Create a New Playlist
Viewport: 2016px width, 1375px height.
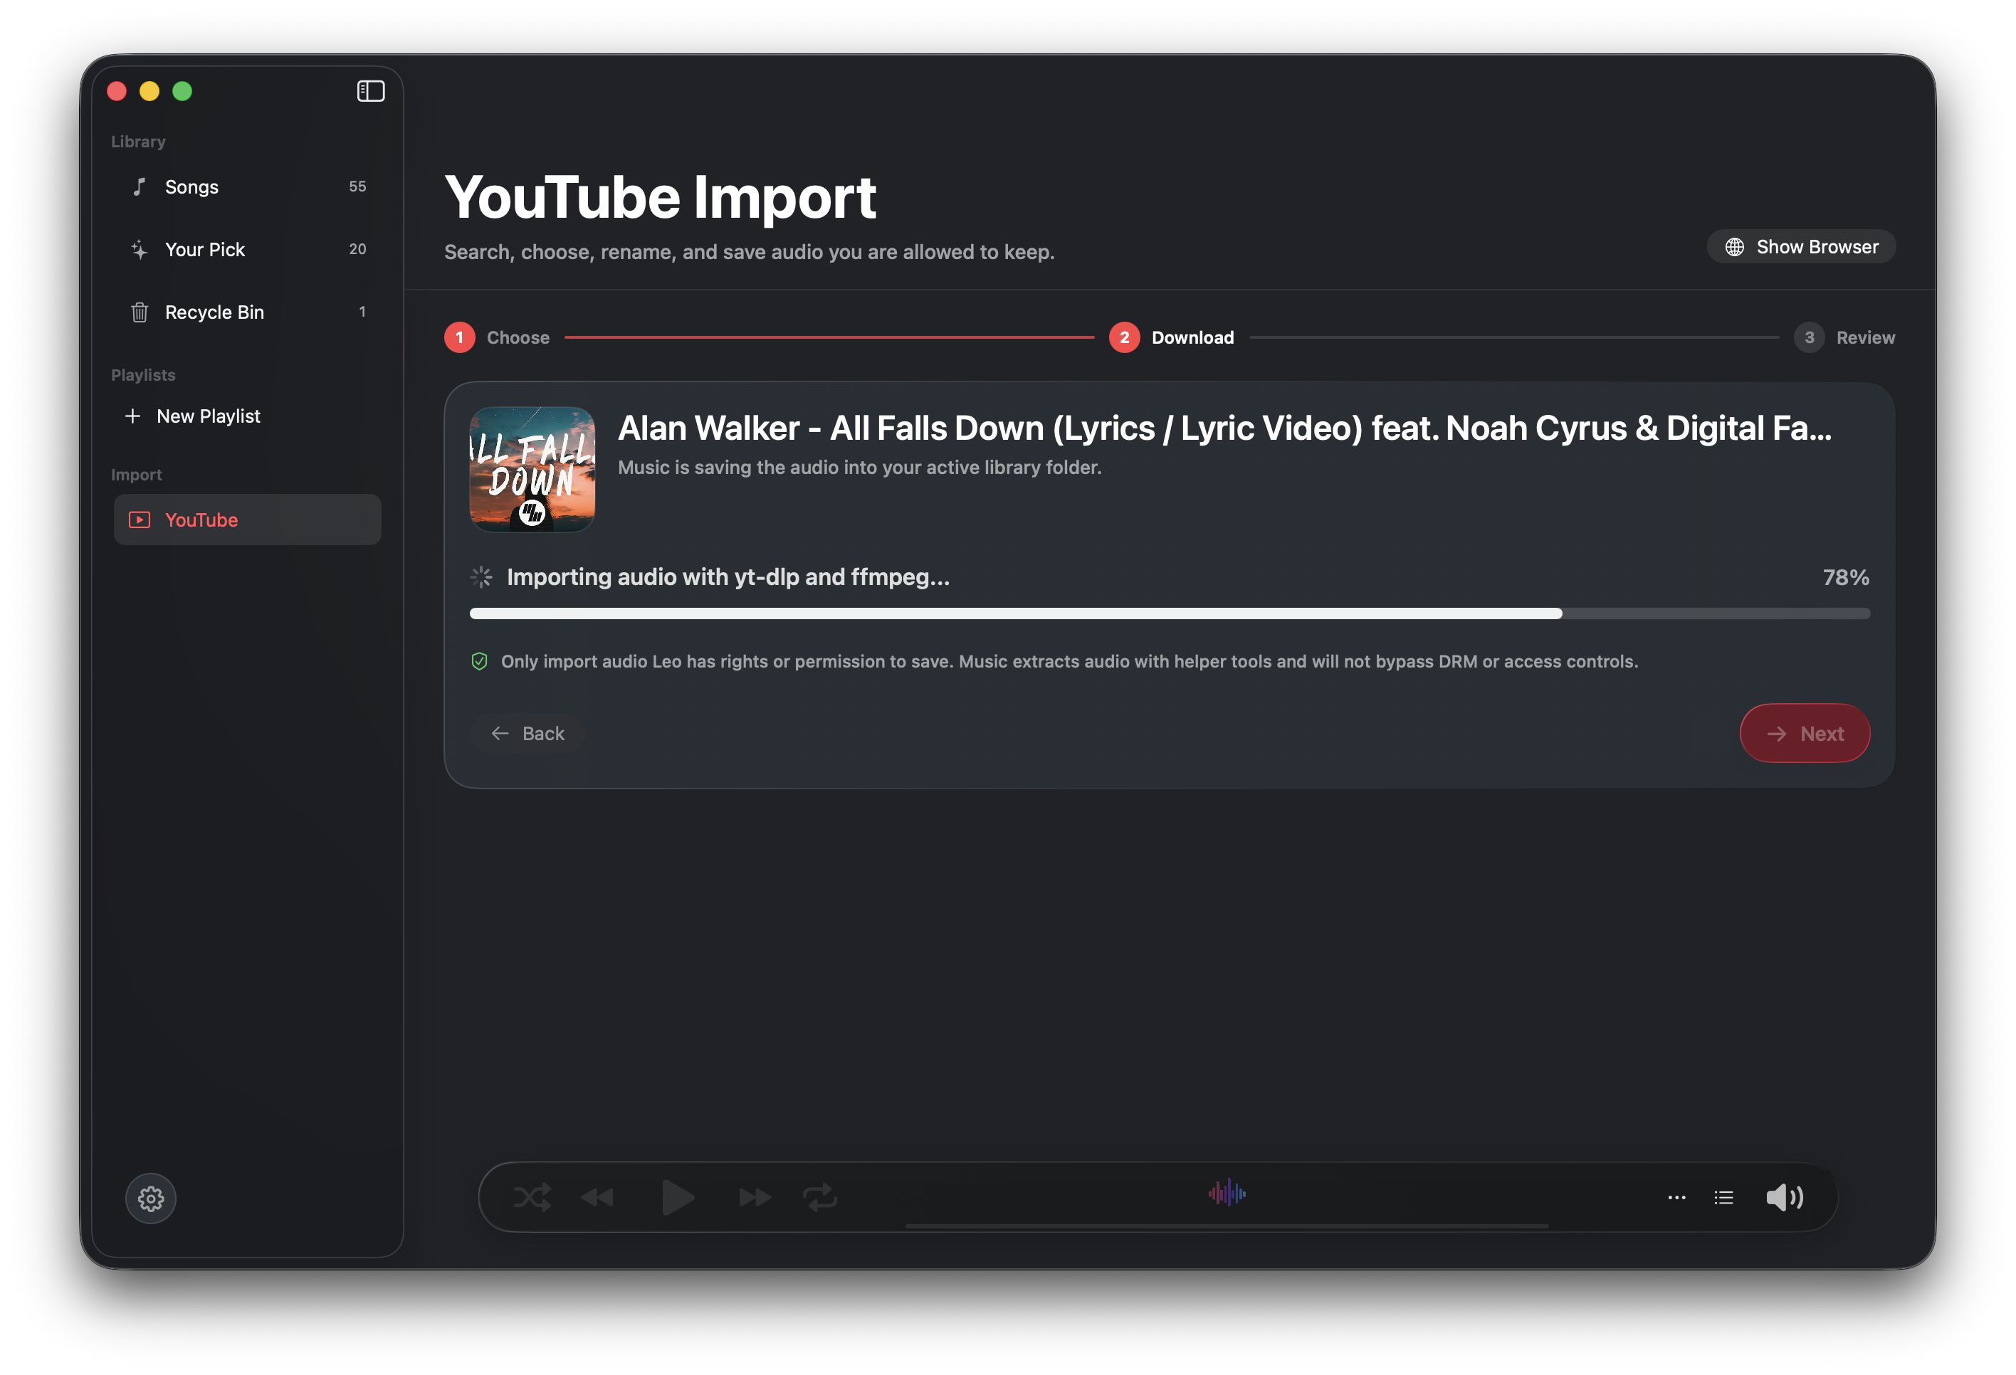[x=193, y=416]
